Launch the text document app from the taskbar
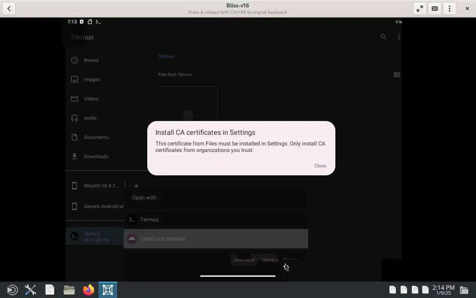This screenshot has width=476, height=298. 50,290
